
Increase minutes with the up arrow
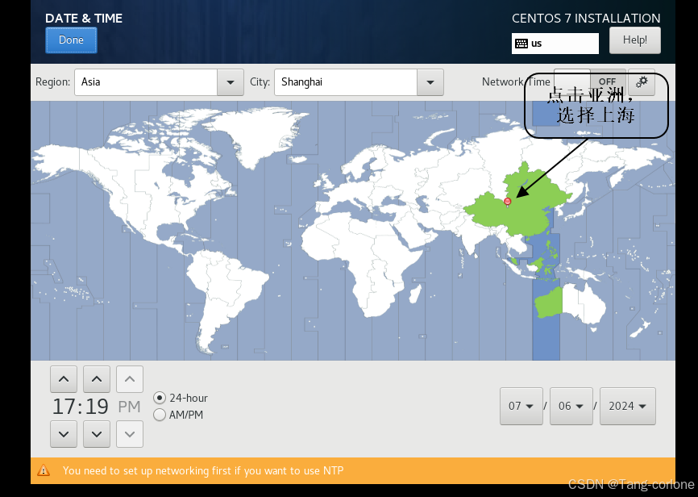pyautogui.click(x=97, y=379)
